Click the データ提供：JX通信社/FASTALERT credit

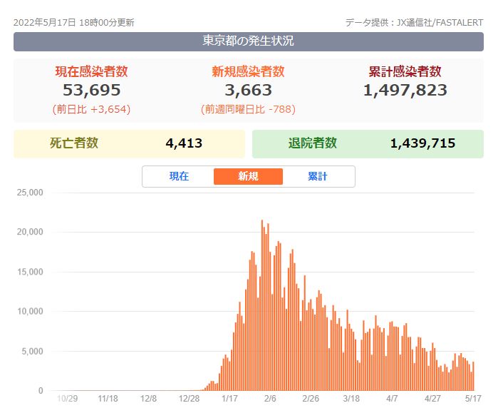tap(414, 23)
